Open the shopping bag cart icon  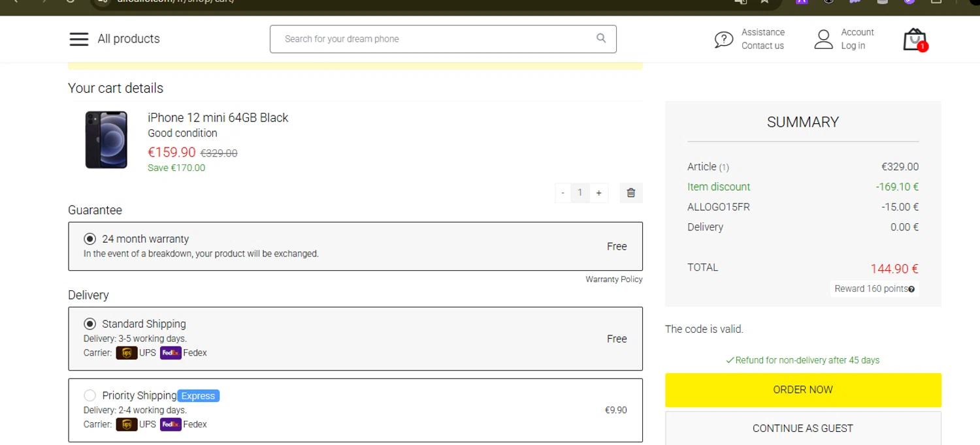click(915, 40)
